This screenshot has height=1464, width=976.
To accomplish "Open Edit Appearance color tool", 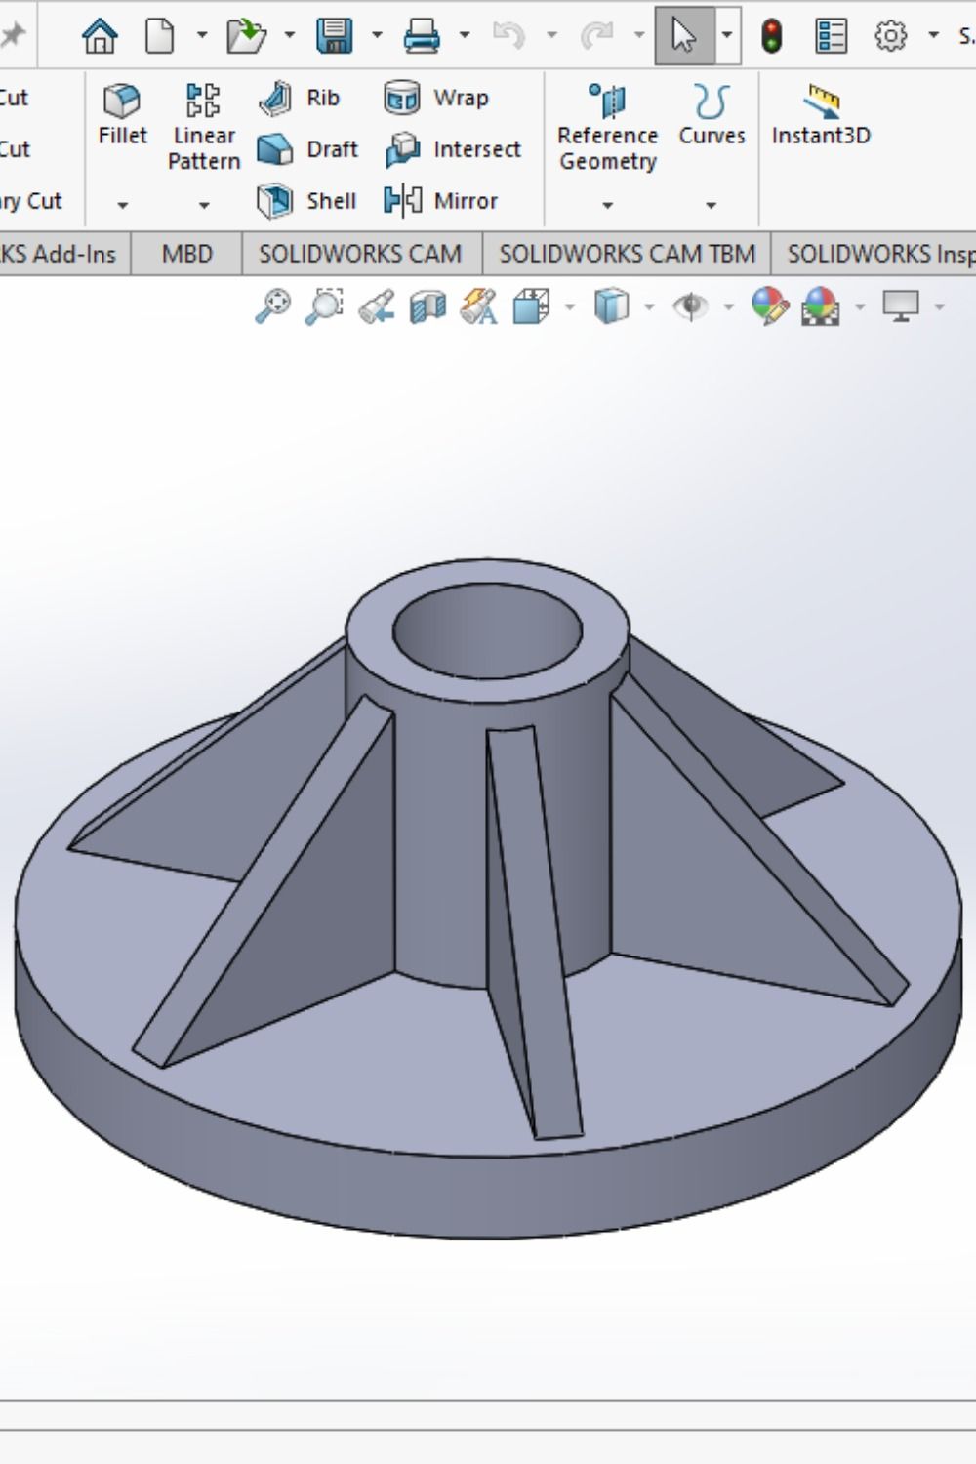I will tap(769, 305).
